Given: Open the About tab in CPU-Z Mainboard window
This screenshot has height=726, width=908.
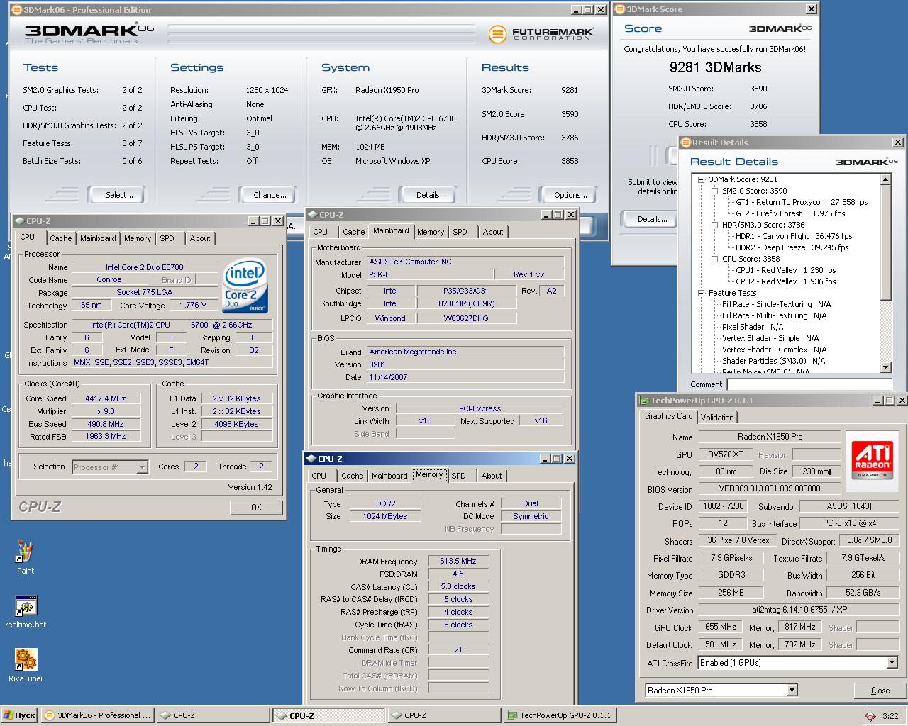Looking at the screenshot, I should click(493, 232).
